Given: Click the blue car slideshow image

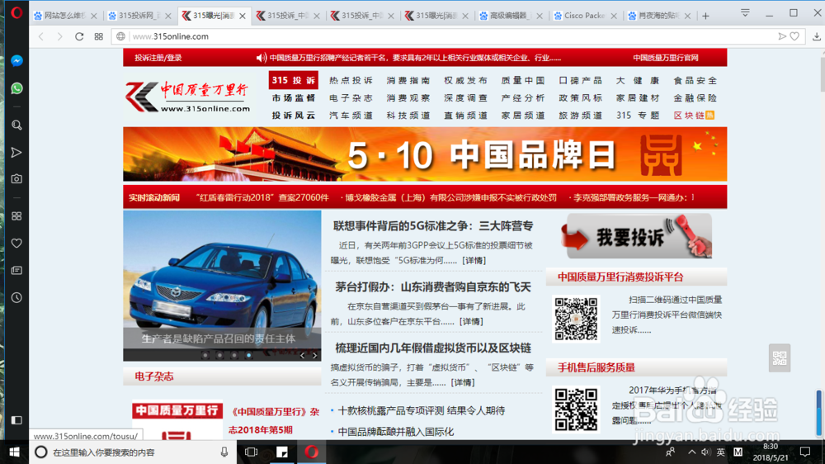Looking at the screenshot, I should 222,286.
